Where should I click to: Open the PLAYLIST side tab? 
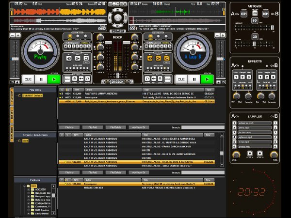(12, 96)
